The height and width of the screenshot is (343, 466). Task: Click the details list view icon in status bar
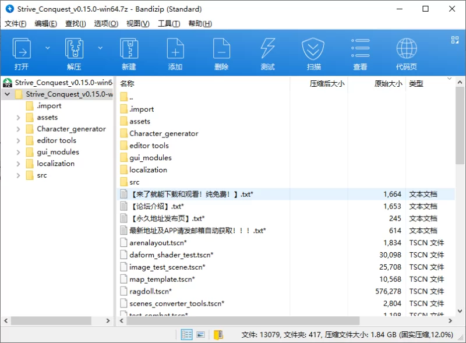pos(186,335)
